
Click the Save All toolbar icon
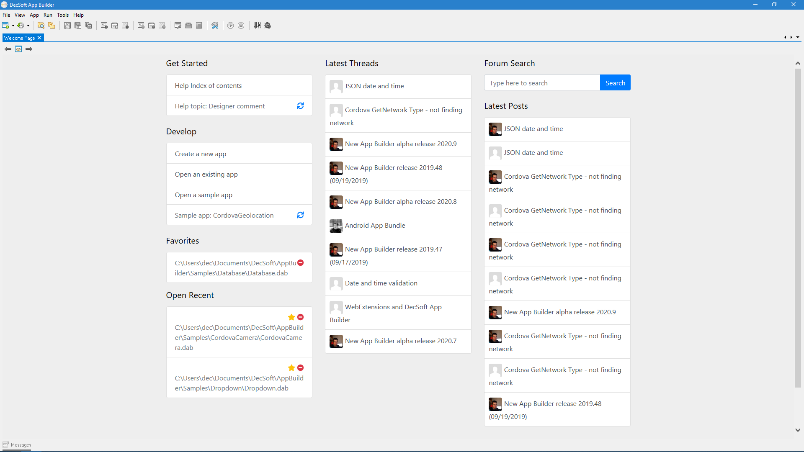coord(88,26)
